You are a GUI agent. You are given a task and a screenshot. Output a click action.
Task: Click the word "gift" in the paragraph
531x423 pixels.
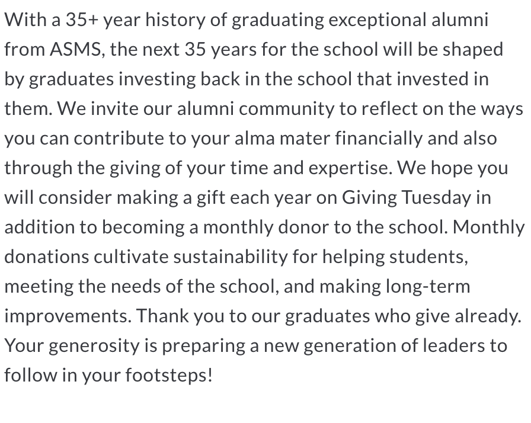193,197
